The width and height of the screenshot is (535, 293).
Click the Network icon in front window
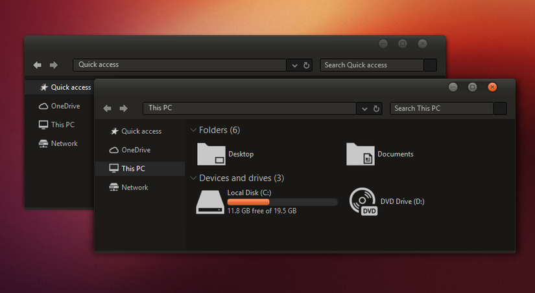coord(113,187)
